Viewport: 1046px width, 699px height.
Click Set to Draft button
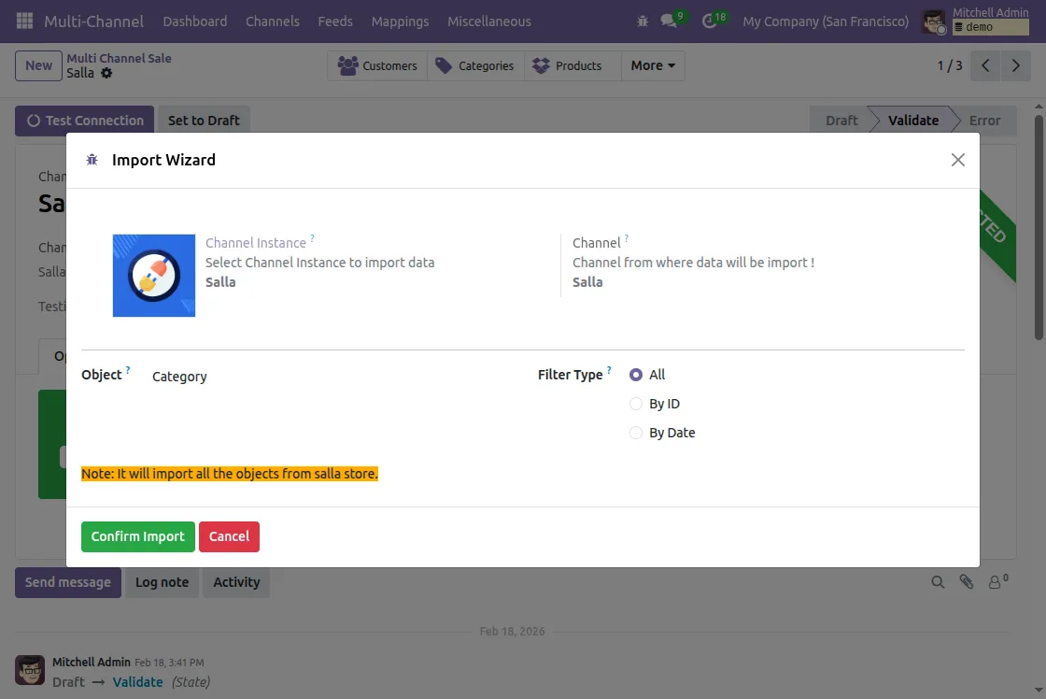[204, 121]
